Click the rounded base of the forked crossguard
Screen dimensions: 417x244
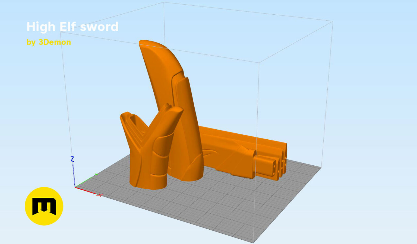[x=148, y=182]
